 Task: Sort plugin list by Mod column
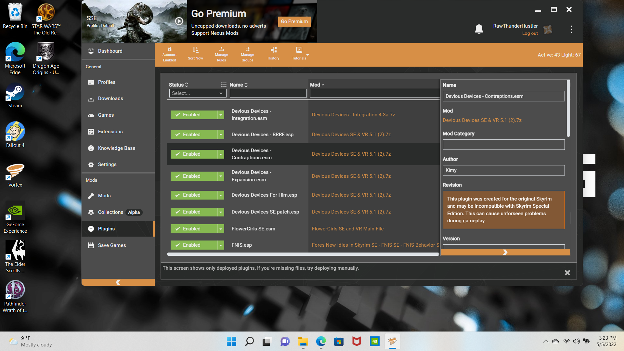(x=317, y=85)
